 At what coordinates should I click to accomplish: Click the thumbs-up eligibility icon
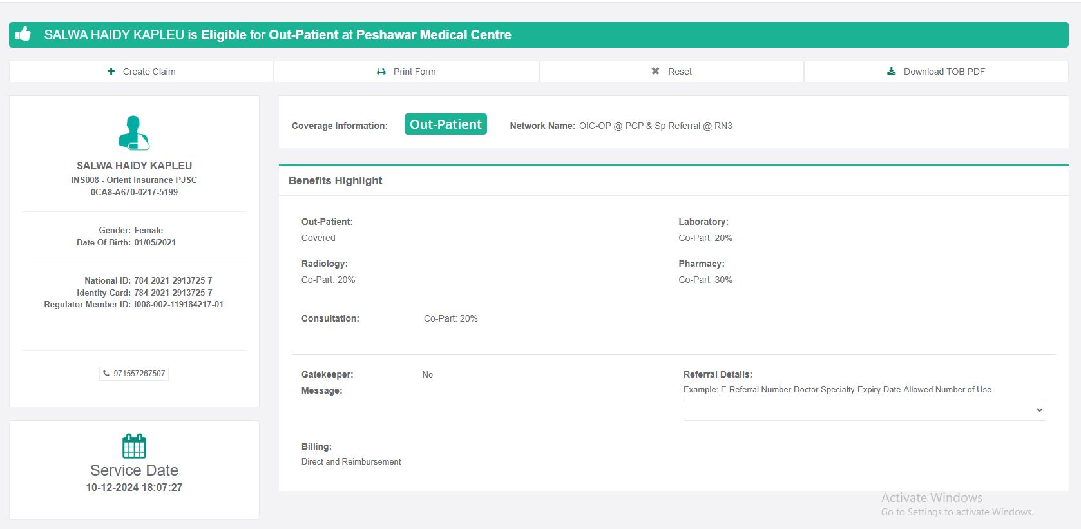click(x=23, y=34)
